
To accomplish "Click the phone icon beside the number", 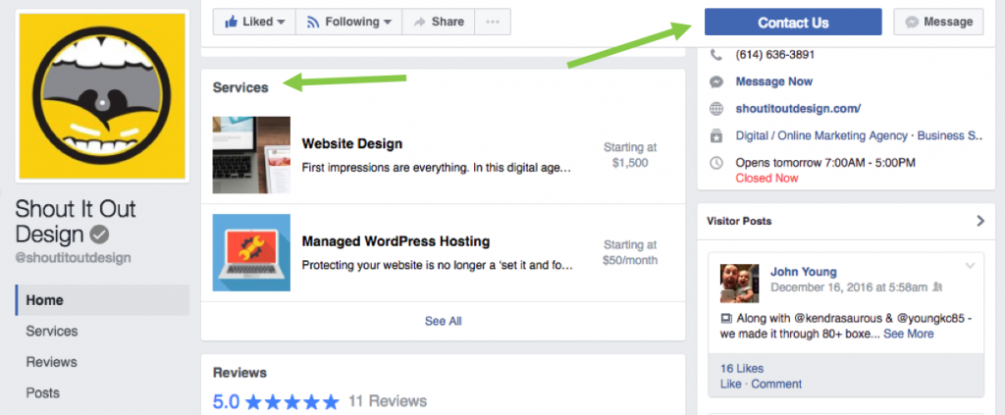I will point(716,55).
